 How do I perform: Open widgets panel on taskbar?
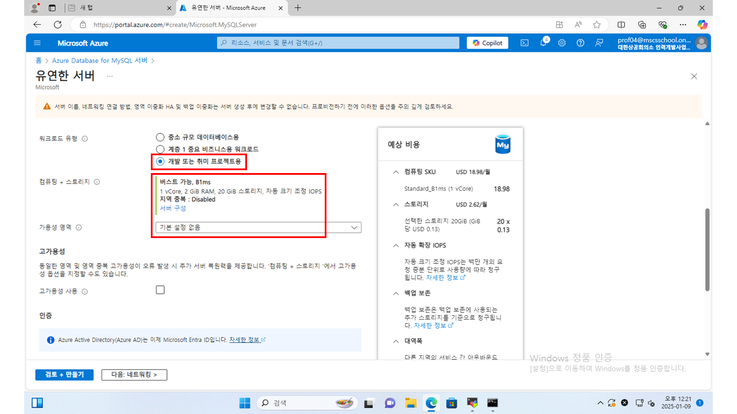point(37,402)
